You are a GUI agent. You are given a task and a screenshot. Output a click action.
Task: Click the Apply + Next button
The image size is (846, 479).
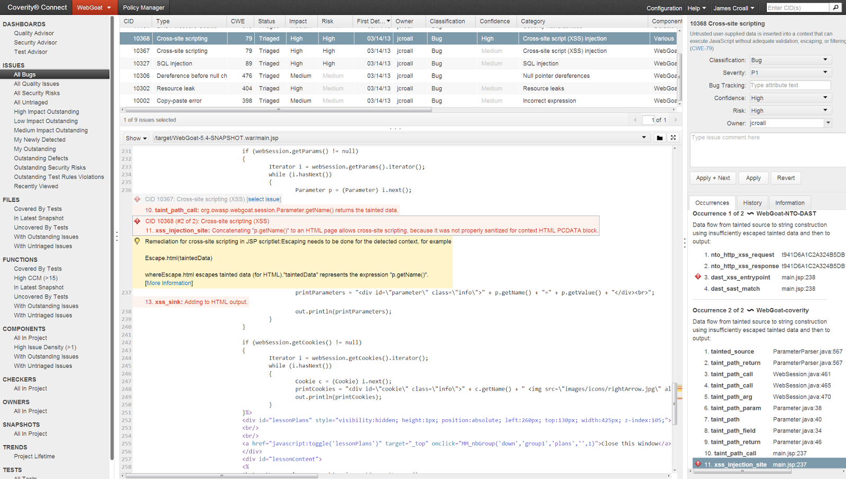click(712, 178)
